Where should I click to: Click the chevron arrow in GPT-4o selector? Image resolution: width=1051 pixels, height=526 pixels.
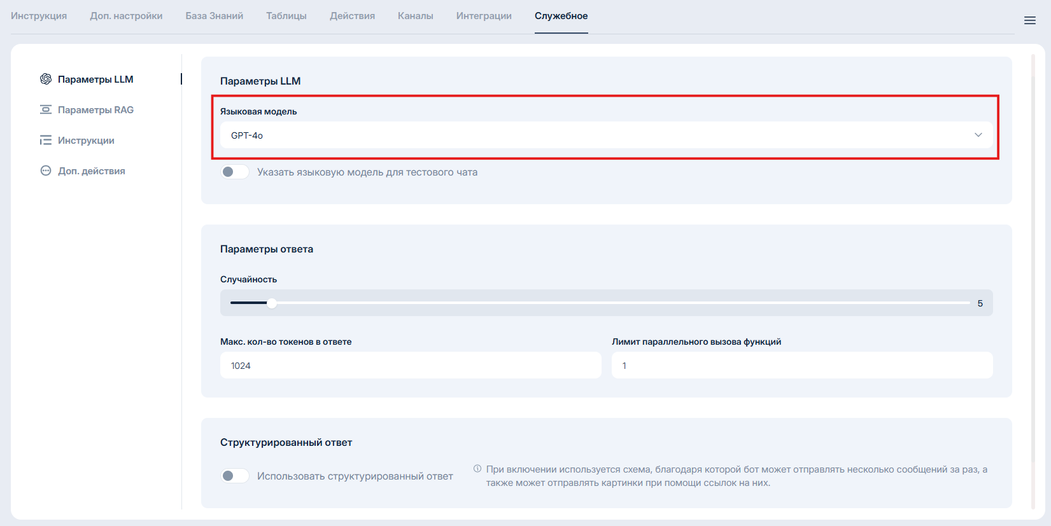click(978, 135)
